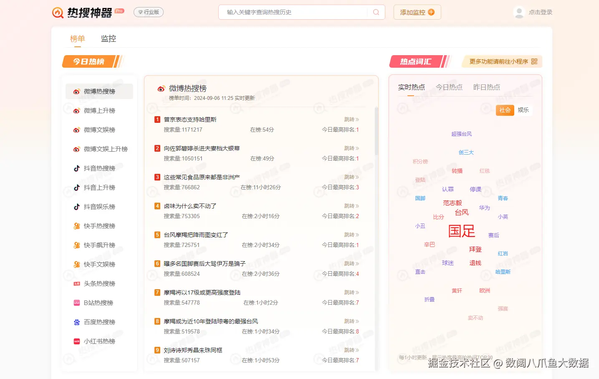
Task: Click the Weibo icon beside 微博文娱榜
Action: point(77,130)
